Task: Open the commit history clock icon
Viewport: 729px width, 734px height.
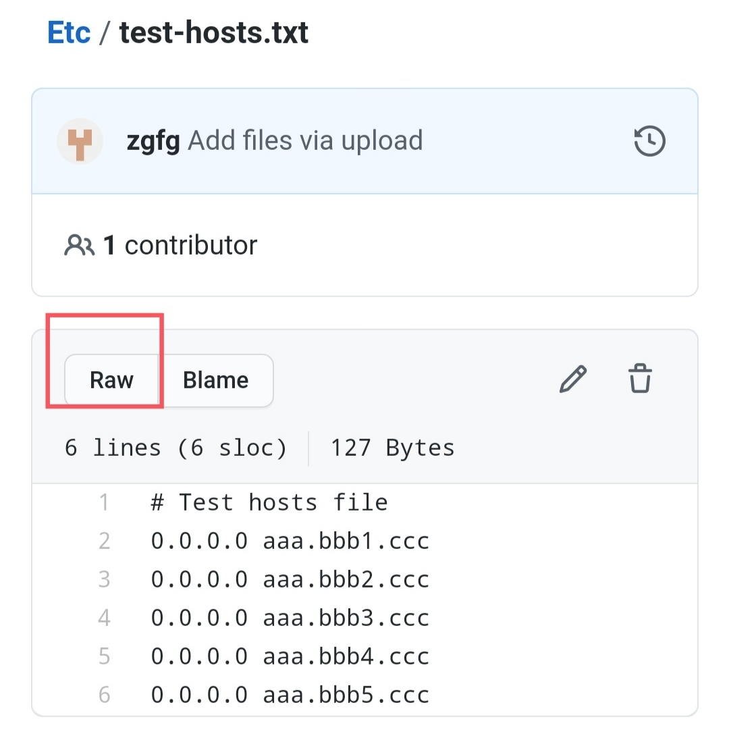Action: pyautogui.click(x=649, y=140)
